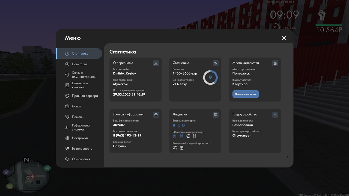
Task: Click the 2140 exp remaining value
Action: coord(180,84)
